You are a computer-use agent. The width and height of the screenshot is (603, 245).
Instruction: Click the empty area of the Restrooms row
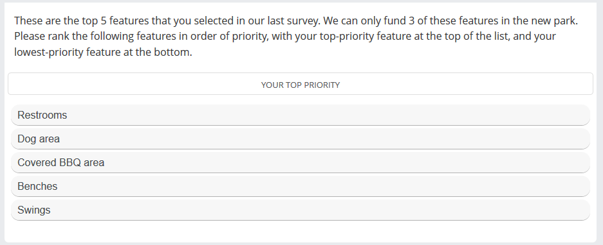(x=327, y=115)
